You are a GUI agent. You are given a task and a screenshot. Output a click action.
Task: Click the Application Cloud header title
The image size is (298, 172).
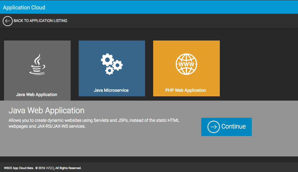tap(24, 7)
